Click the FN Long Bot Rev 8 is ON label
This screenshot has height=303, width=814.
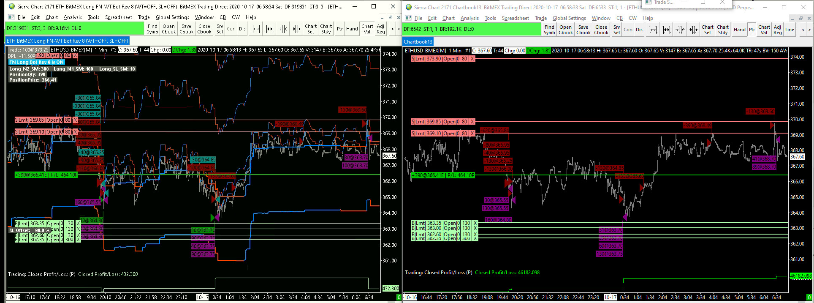[37, 62]
